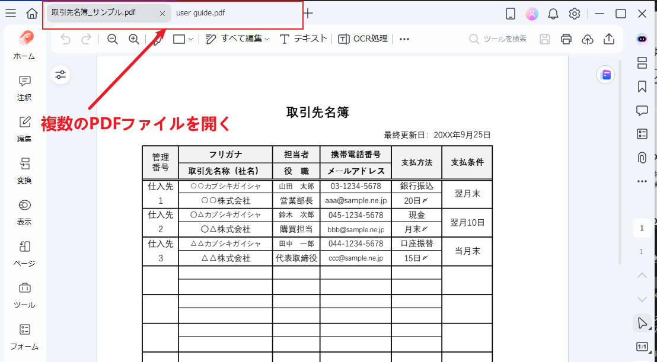Toggle the view adjustment panel
Screen dimensions: 657x362
[x=60, y=75]
